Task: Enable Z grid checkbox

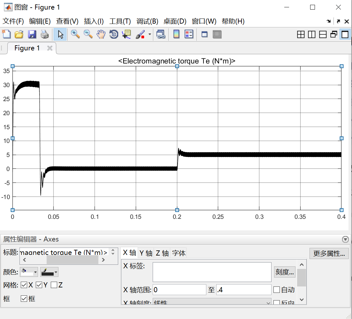Action: (x=54, y=285)
